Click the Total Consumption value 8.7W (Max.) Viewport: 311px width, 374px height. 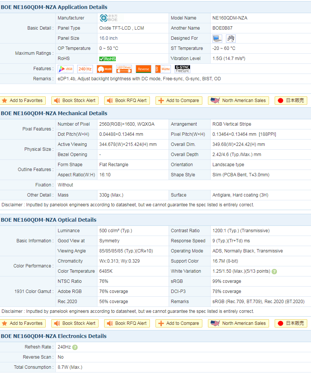pos(70,367)
